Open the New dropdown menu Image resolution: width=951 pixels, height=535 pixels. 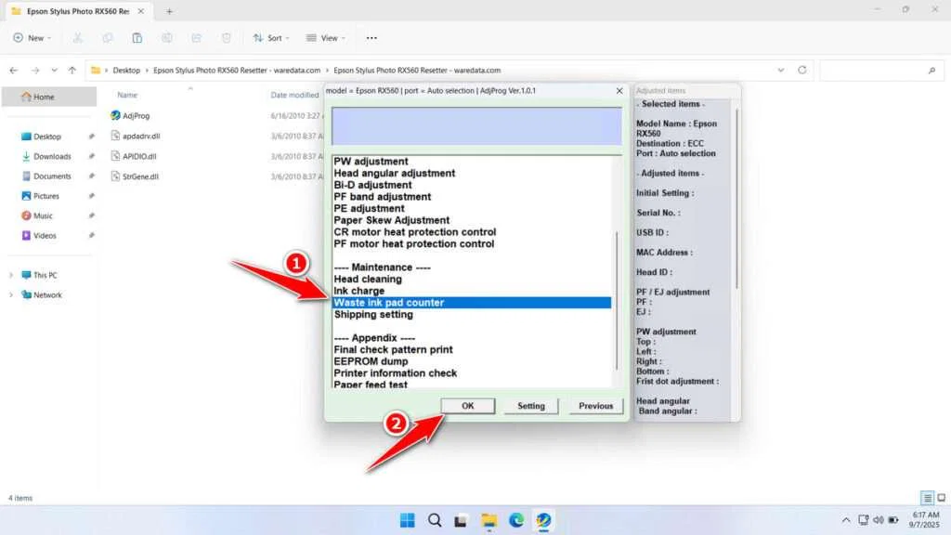(x=33, y=38)
